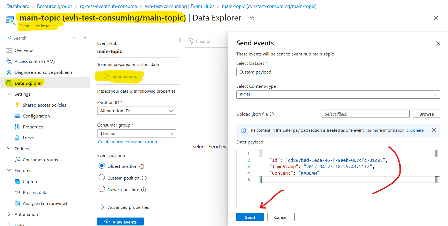Click the Event Hubs instance icon in header
This screenshot has height=226, width=448.
11,20
